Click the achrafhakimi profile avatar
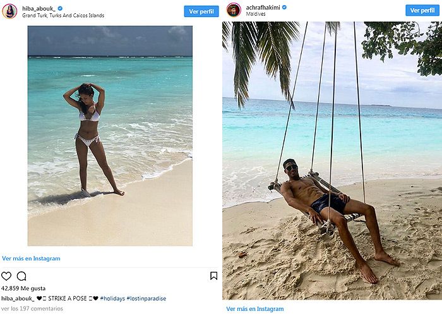Image resolution: width=442 pixels, height=316 pixels. (x=234, y=10)
